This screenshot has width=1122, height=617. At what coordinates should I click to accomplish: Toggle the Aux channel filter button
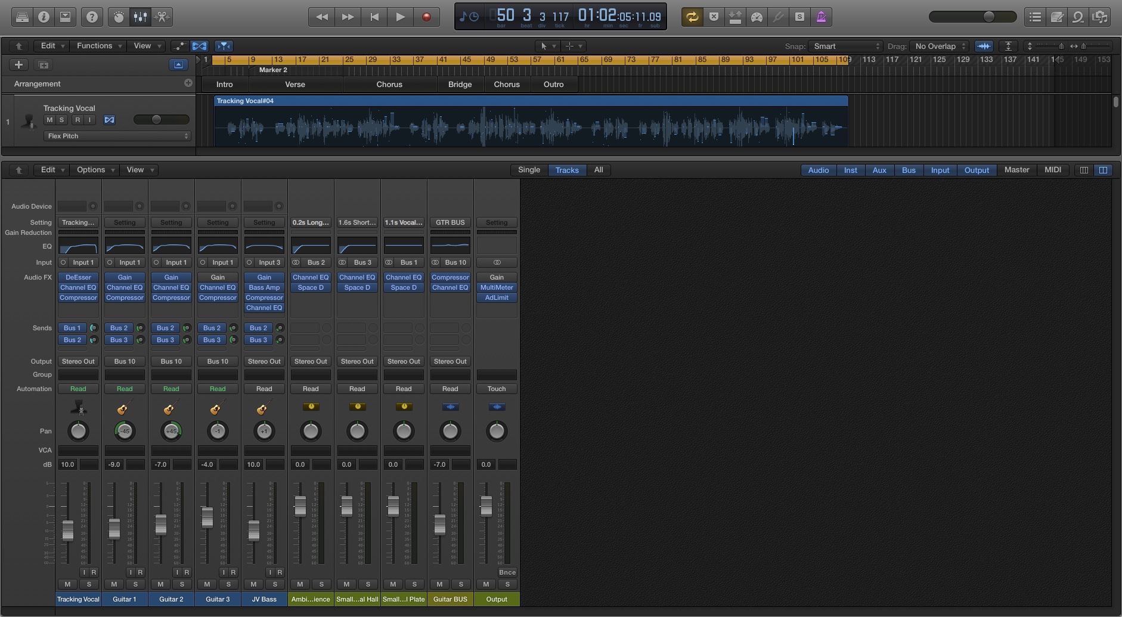(x=879, y=170)
